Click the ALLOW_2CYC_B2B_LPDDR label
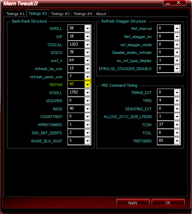The image size is (192, 214). point(128,117)
